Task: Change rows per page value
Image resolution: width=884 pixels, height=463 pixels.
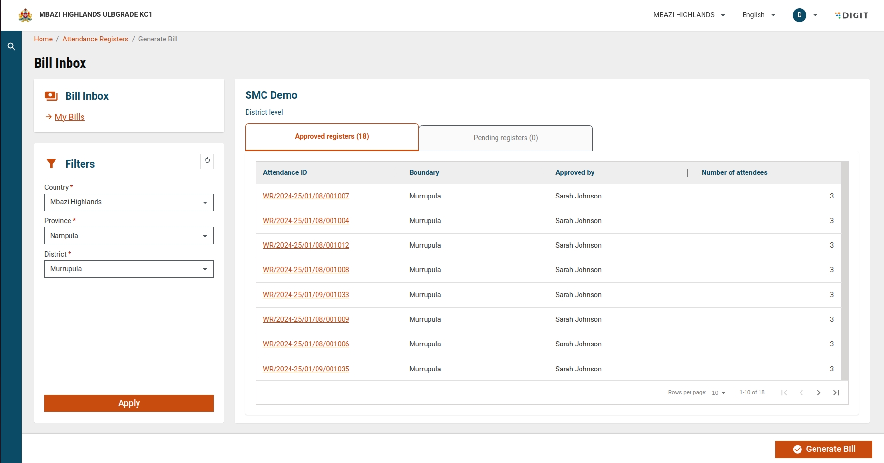Action: point(718,393)
